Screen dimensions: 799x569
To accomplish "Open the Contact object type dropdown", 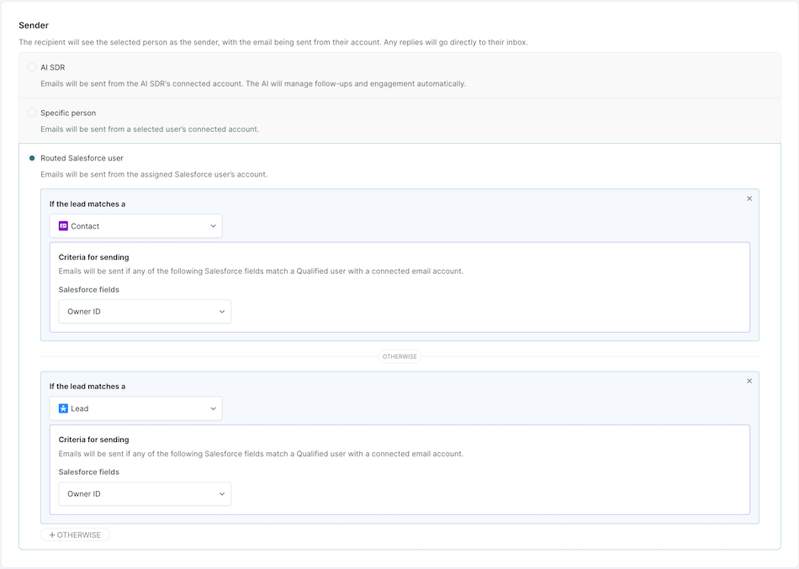I will [x=135, y=225].
